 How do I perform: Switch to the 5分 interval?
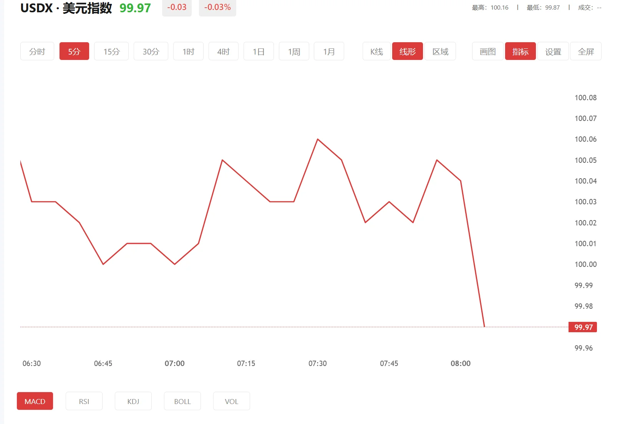click(74, 51)
